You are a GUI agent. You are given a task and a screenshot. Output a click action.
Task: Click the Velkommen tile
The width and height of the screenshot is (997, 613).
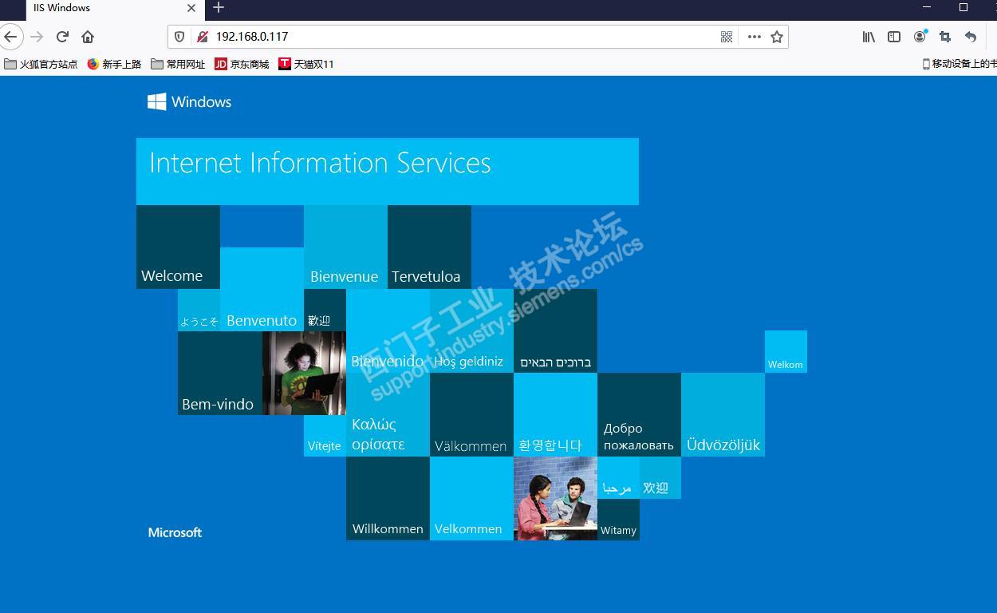point(471,499)
